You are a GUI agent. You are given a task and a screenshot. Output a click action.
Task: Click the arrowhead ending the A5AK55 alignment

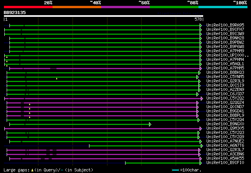click(201, 159)
